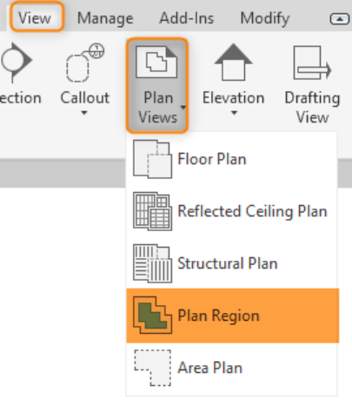Open the Modify ribbon tab
Image resolution: width=352 pixels, height=412 pixels.
265,19
